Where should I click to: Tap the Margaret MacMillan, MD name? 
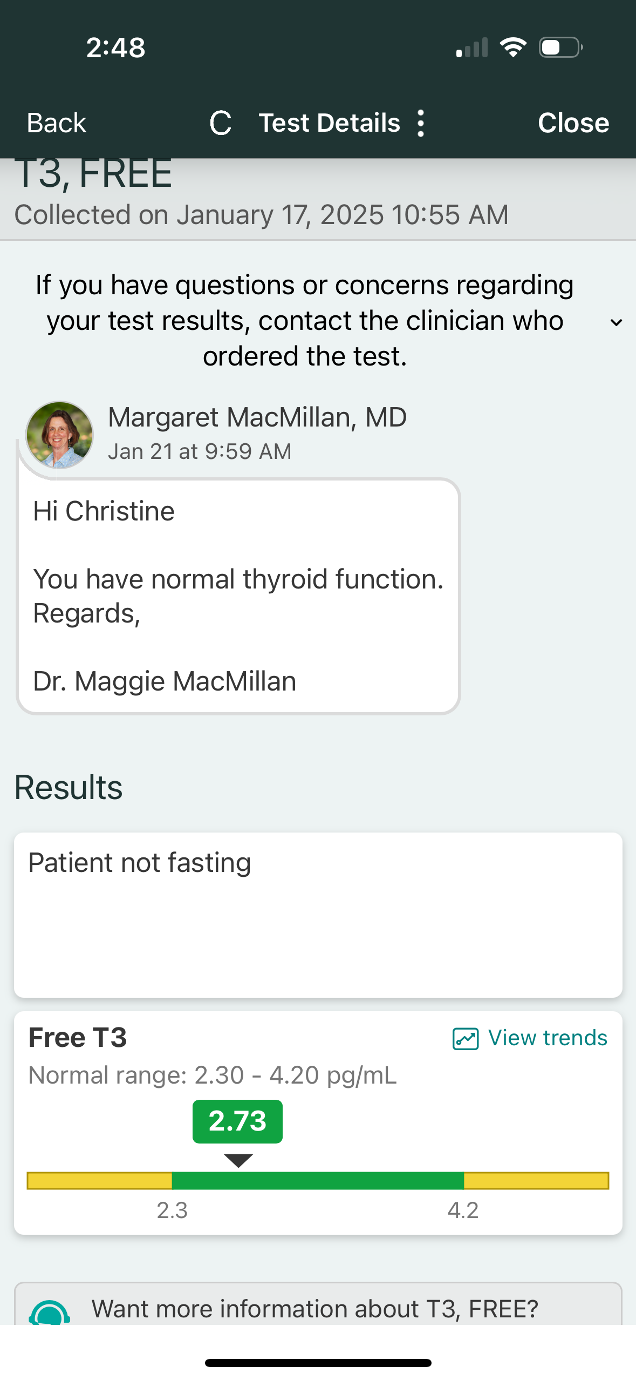click(257, 417)
